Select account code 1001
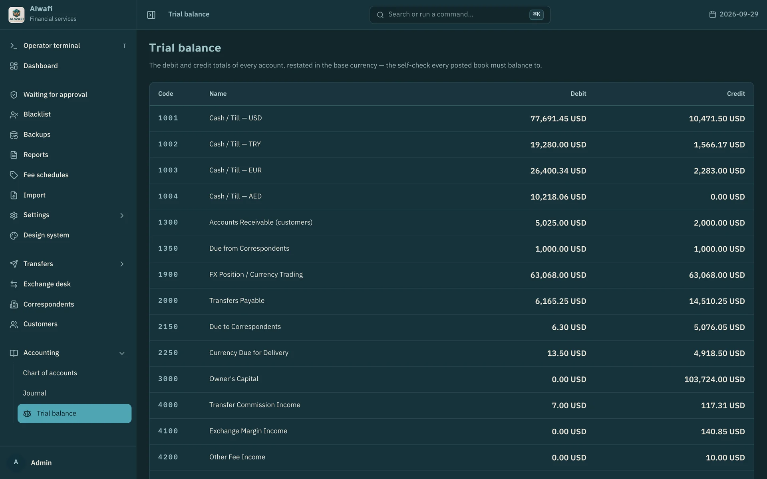Image resolution: width=767 pixels, height=479 pixels. (168, 118)
